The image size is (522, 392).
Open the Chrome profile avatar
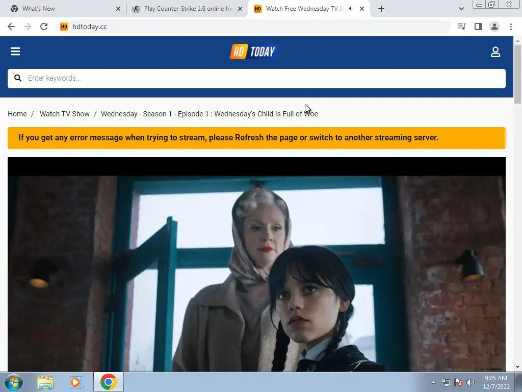494,27
